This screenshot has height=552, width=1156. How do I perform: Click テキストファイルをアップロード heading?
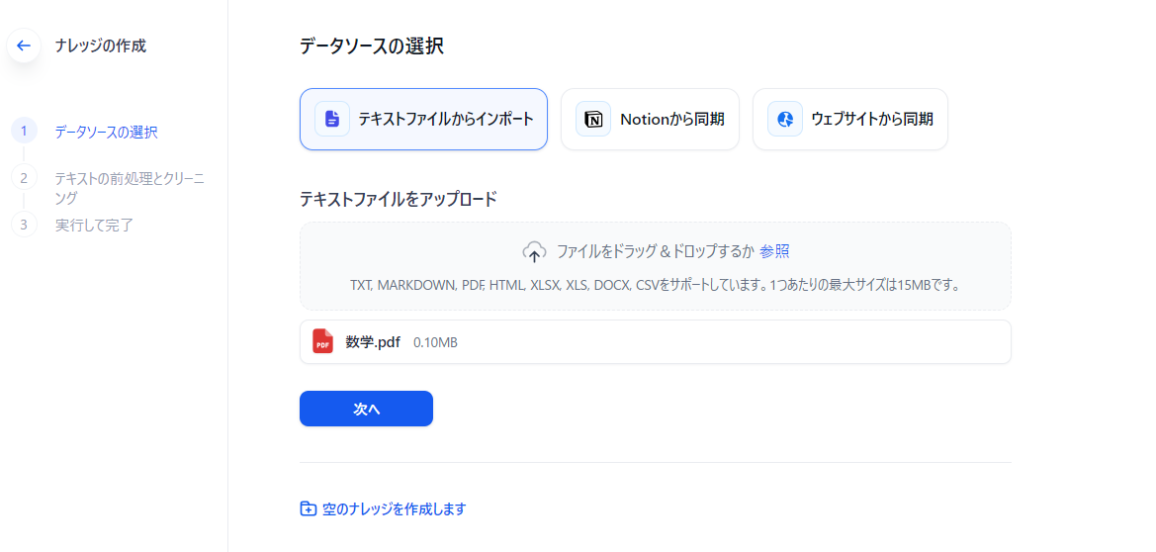[399, 199]
